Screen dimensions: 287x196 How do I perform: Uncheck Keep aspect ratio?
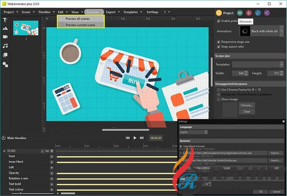(219, 47)
